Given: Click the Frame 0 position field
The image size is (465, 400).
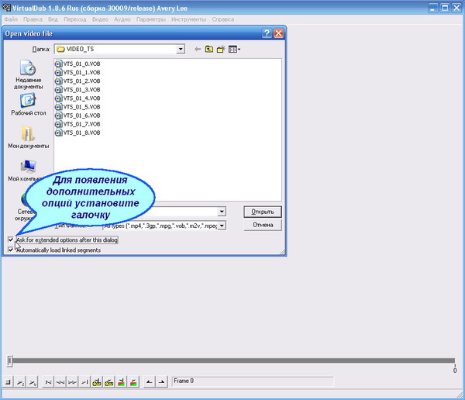Looking at the screenshot, I should point(253,381).
